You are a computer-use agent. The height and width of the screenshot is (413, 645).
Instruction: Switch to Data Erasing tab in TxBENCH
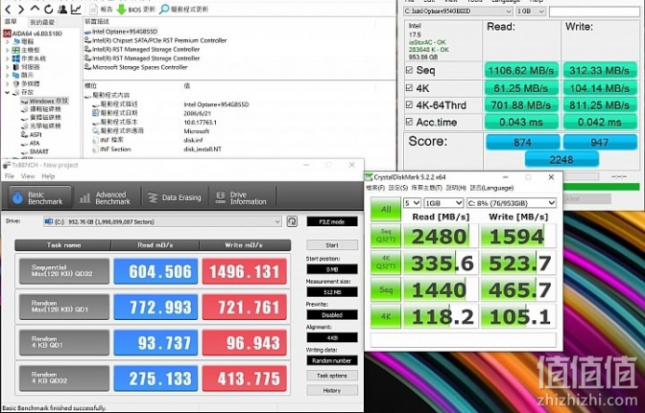click(175, 198)
